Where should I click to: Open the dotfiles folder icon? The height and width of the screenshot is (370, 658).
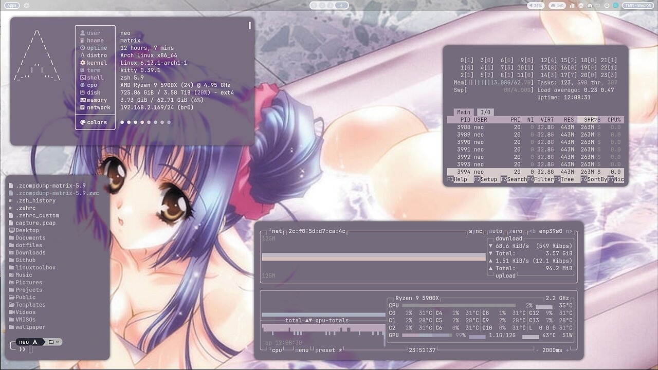tap(11, 245)
